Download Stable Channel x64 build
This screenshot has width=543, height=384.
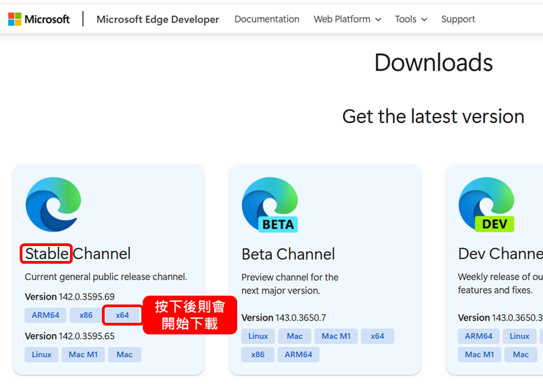click(x=122, y=315)
